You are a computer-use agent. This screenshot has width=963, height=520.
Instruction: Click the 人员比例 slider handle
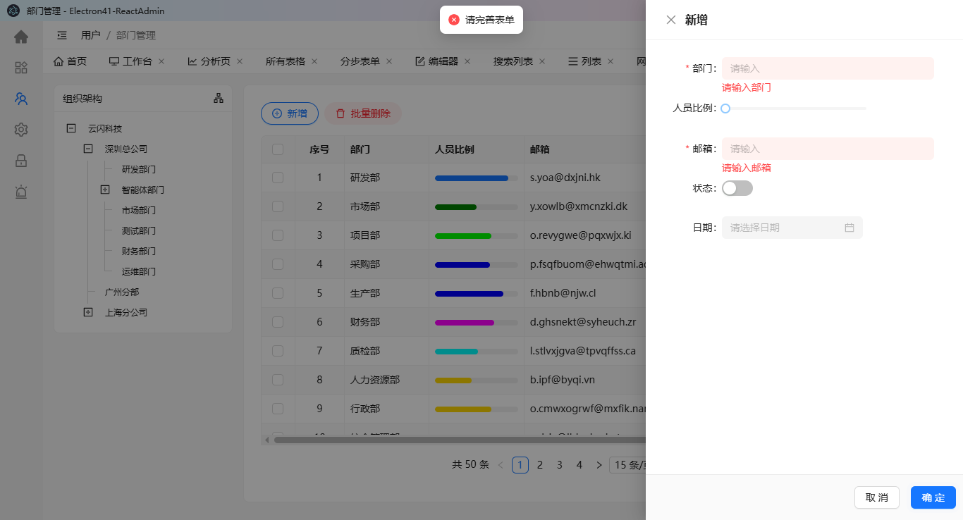click(725, 109)
